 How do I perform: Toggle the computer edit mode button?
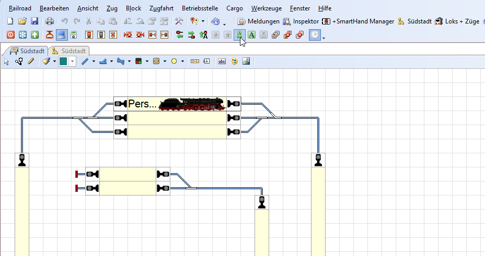tap(62, 35)
